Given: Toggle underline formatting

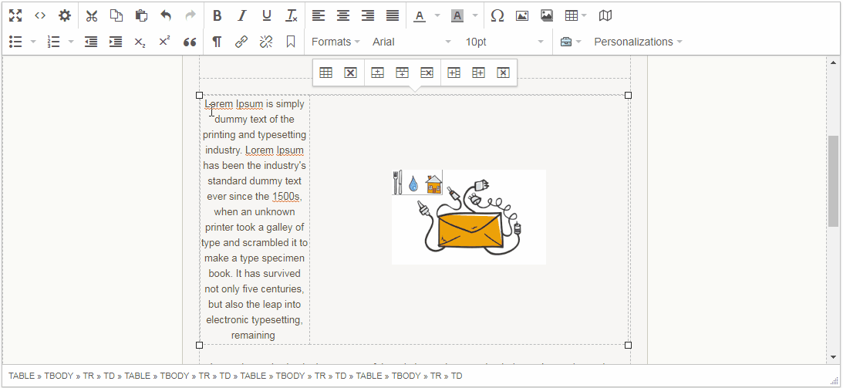Looking at the screenshot, I should 266,15.
